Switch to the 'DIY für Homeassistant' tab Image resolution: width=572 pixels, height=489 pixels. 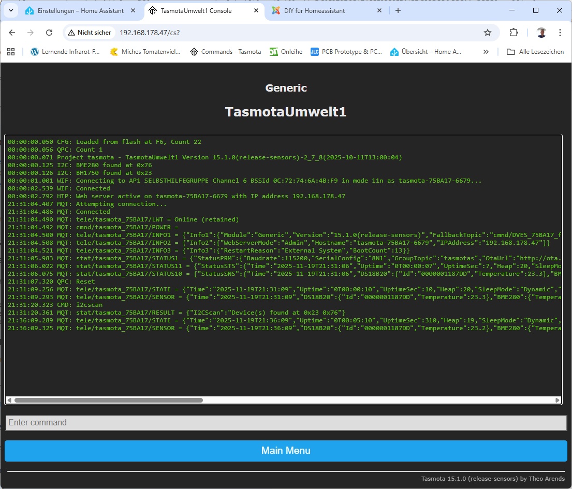coord(321,10)
